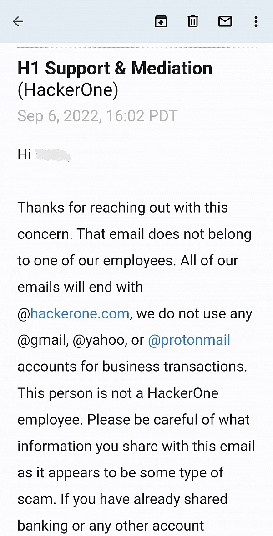Image resolution: width=273 pixels, height=536 pixels.
Task: Open the three-dot more options menu
Action: click(x=256, y=21)
